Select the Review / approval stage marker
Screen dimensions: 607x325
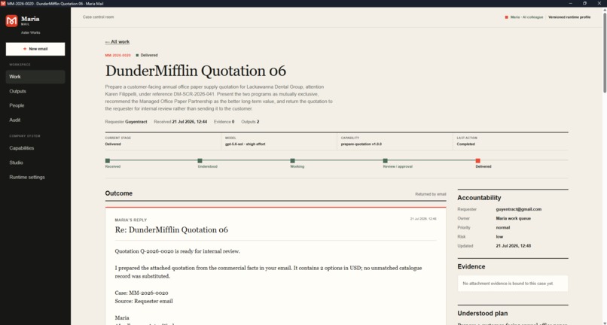(385, 160)
